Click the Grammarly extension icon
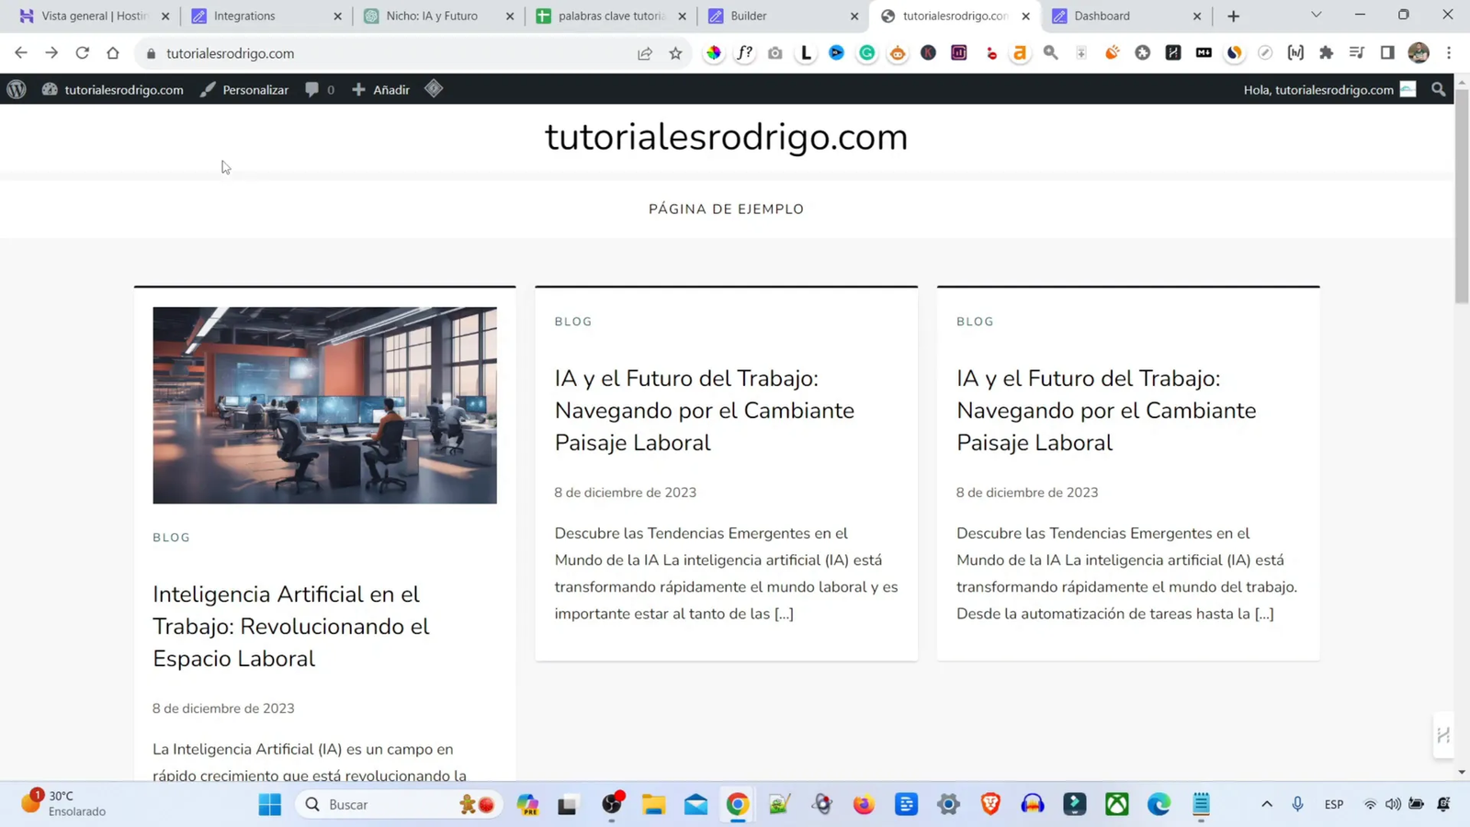This screenshot has height=827, width=1470. pos(866,52)
